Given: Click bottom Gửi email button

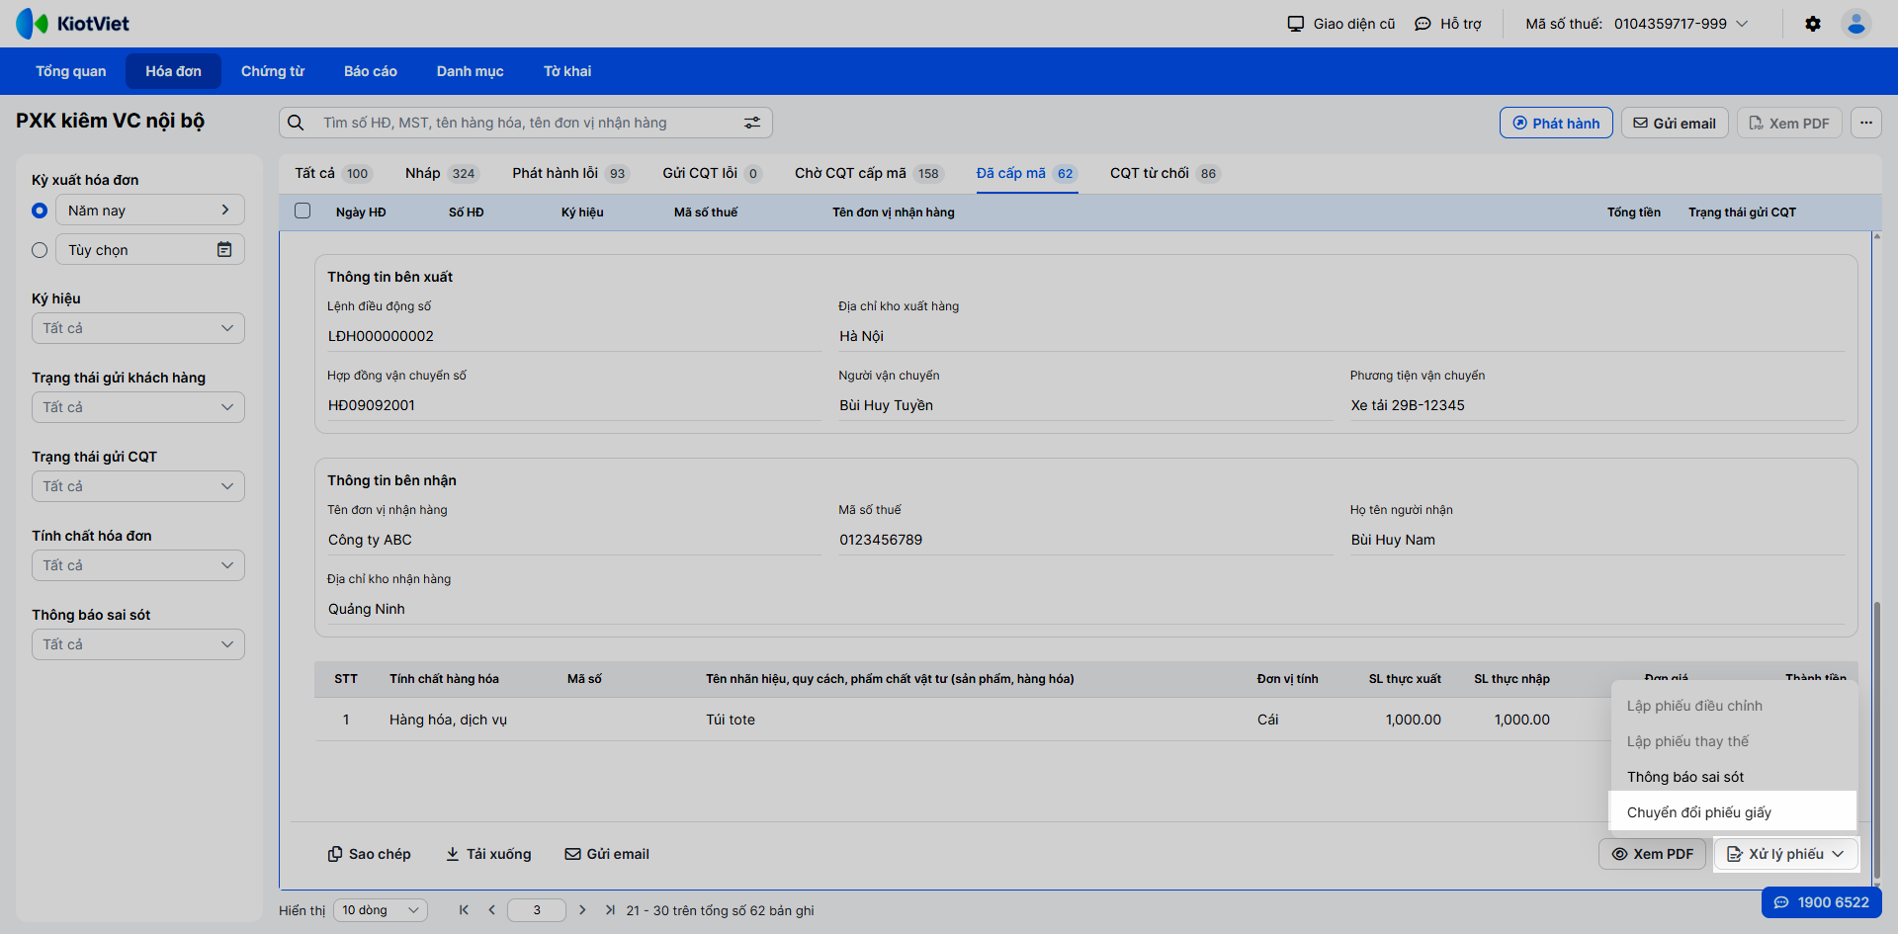Looking at the screenshot, I should pyautogui.click(x=607, y=854).
